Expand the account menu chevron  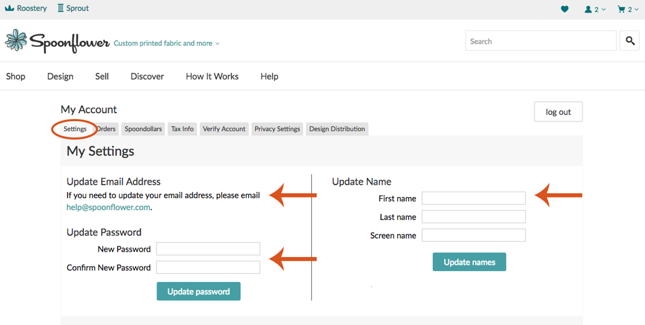[604, 9]
